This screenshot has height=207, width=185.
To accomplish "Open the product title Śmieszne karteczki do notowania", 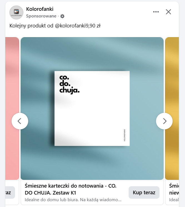I will point(71,189).
